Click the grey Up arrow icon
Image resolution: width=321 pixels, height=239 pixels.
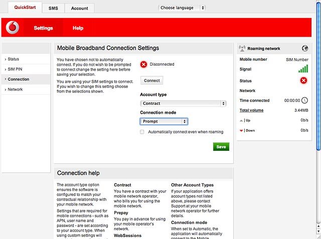point(241,121)
